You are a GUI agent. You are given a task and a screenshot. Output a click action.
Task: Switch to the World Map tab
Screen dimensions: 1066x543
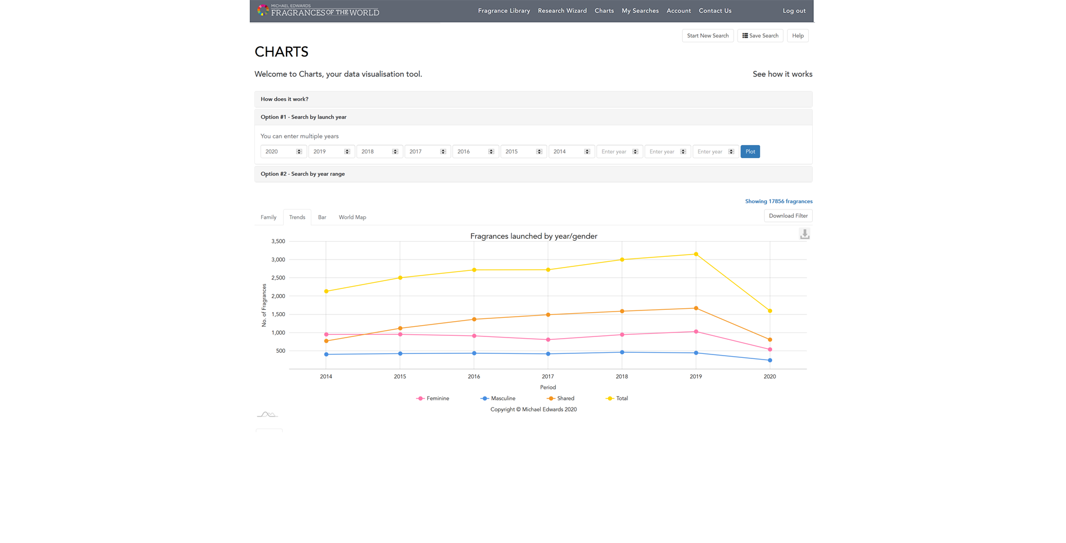[352, 217]
